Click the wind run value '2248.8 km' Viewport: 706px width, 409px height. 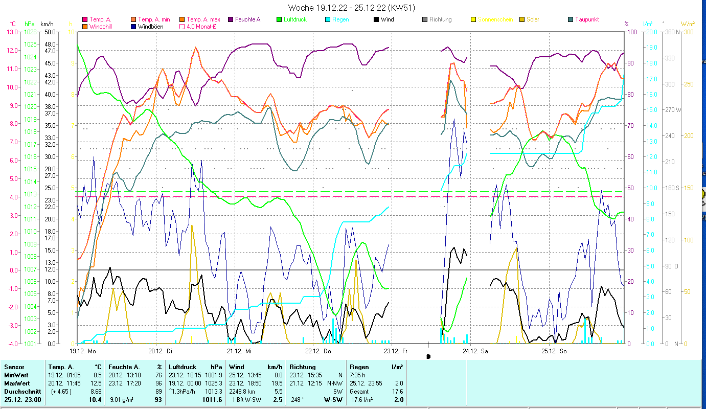point(243,391)
